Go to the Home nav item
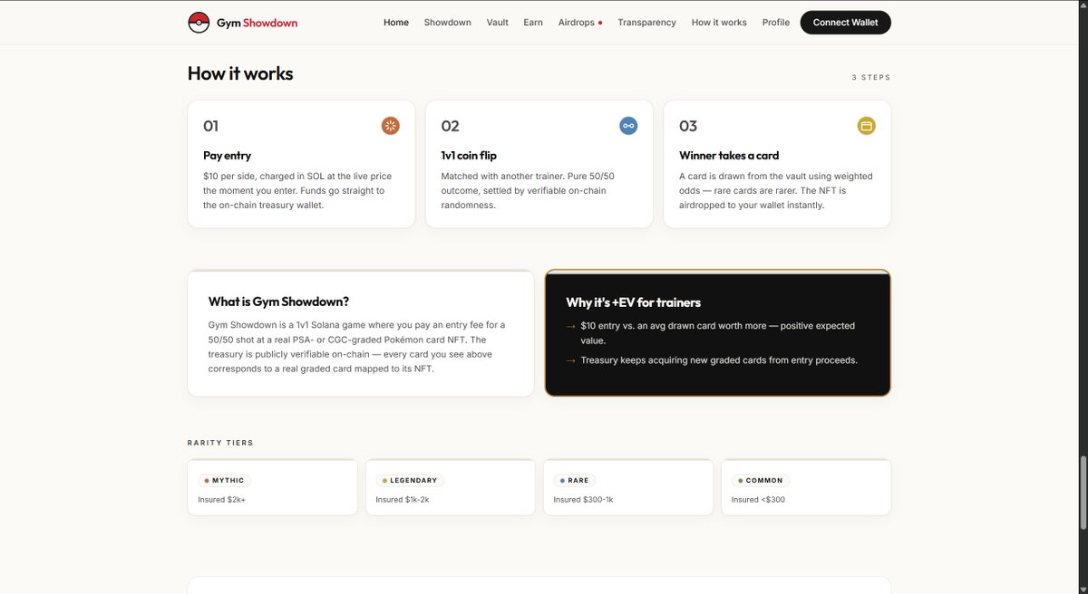 [x=396, y=23]
